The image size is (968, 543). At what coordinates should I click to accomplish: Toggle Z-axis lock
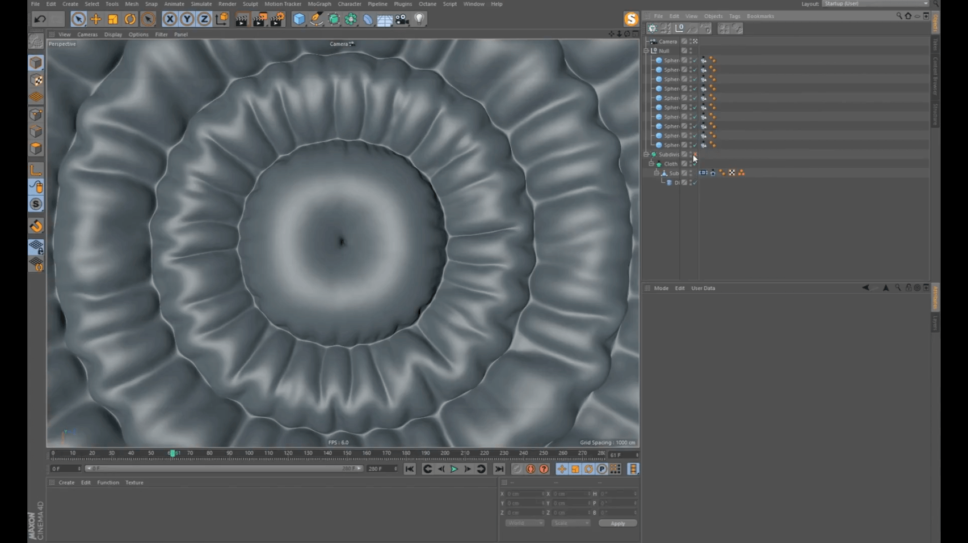tap(204, 19)
